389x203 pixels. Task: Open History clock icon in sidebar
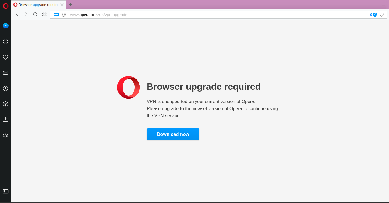pos(5,89)
